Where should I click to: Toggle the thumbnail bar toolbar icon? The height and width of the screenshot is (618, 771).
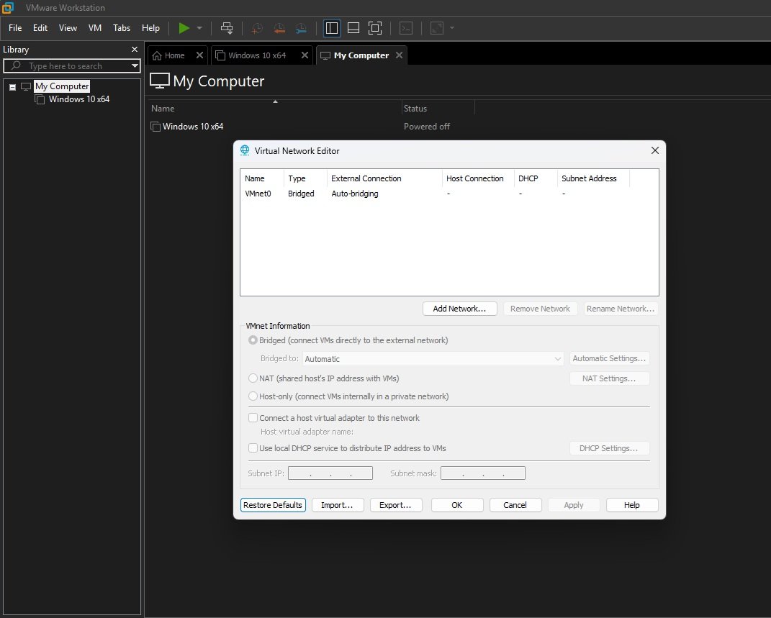[x=353, y=28]
